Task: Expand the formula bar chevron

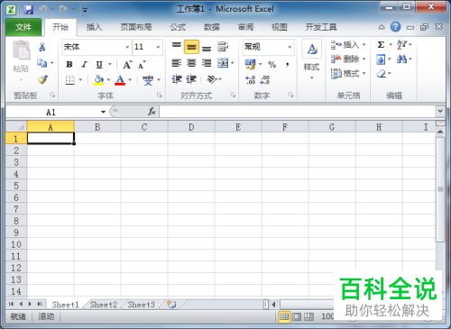Action: [x=440, y=111]
